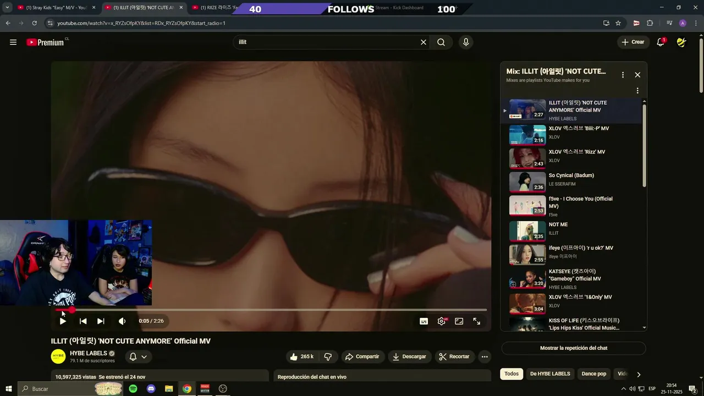Go to the YouTube Premium home logo
This screenshot has width=704, height=396.
click(46, 42)
